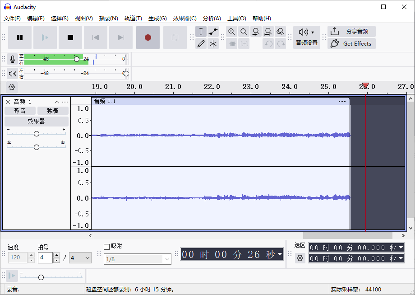Mute the 音频 1 track
415x295 pixels.
pyautogui.click(x=20, y=110)
